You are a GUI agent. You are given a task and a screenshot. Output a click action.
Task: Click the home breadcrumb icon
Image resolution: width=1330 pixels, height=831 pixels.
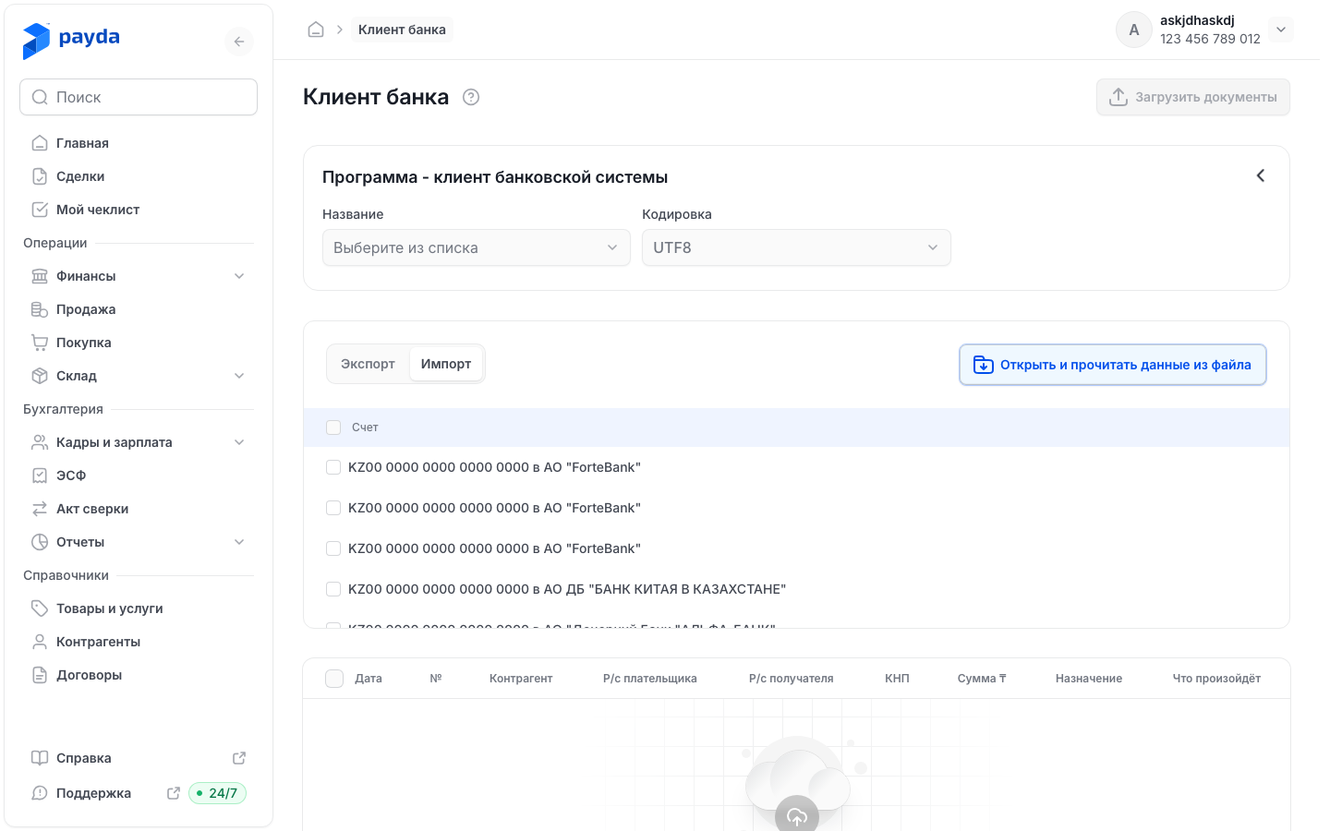tap(316, 30)
